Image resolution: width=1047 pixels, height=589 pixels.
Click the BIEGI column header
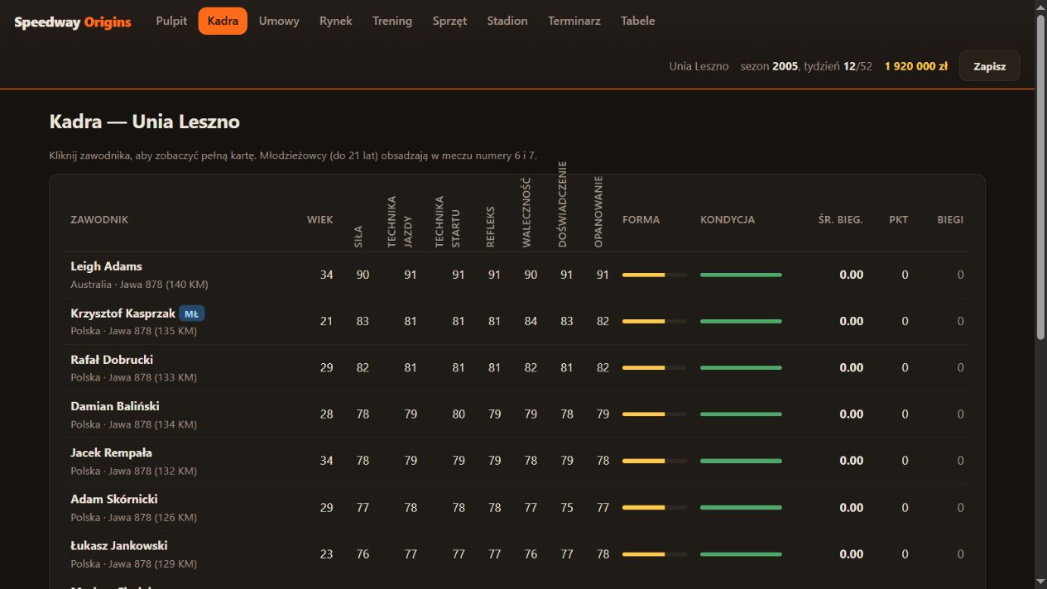coord(950,219)
